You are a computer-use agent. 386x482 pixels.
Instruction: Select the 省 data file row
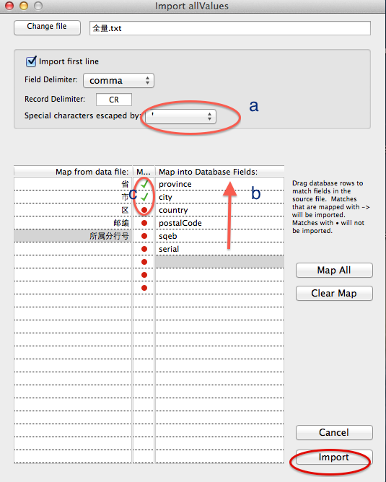[x=73, y=184]
